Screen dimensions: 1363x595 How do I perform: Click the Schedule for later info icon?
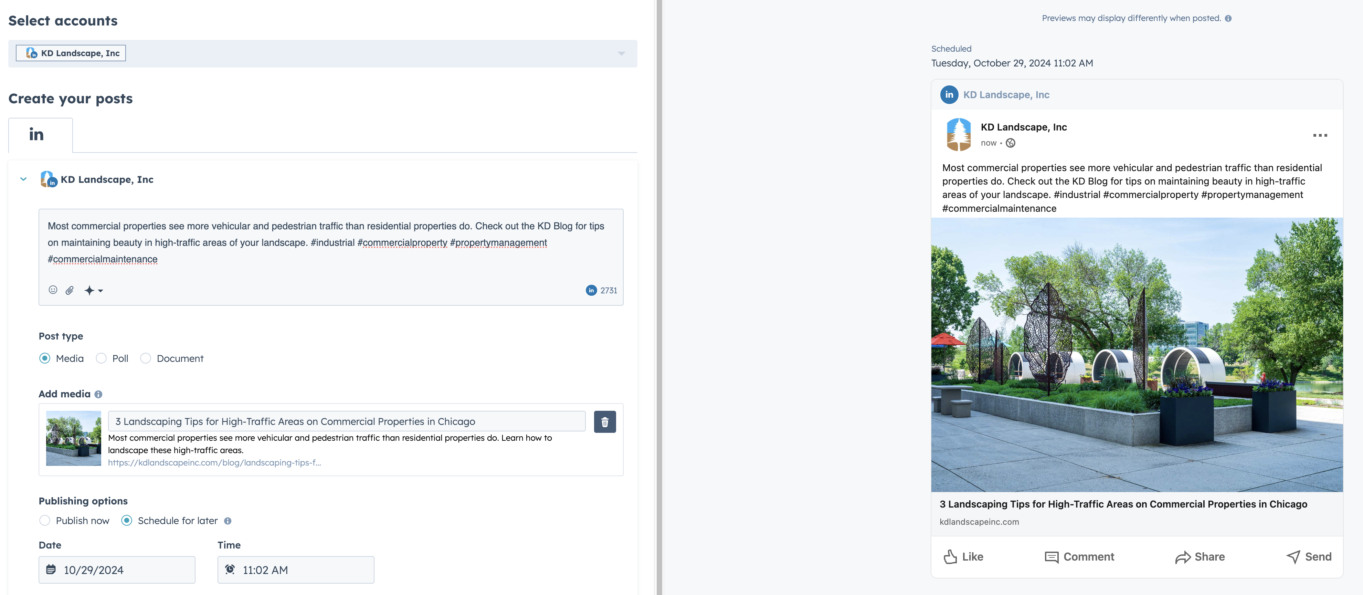[228, 521]
